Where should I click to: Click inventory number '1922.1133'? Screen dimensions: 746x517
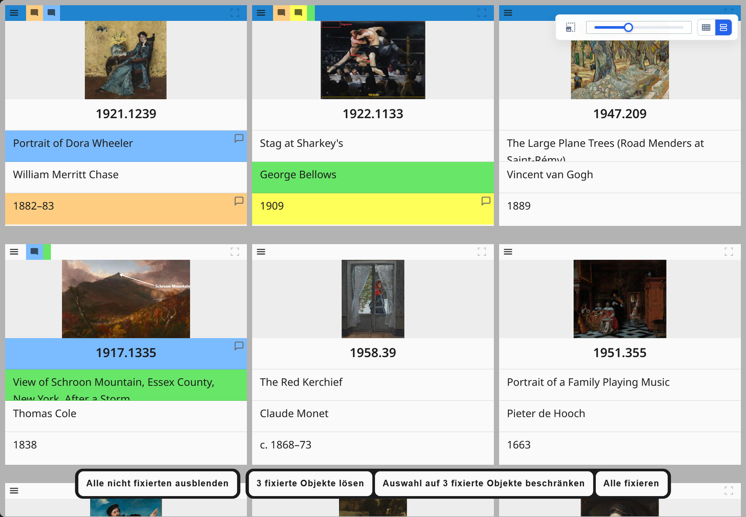373,114
